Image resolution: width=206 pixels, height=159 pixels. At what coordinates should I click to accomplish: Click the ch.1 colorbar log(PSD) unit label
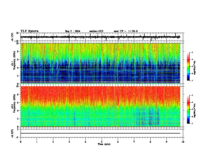pos(195,68)
